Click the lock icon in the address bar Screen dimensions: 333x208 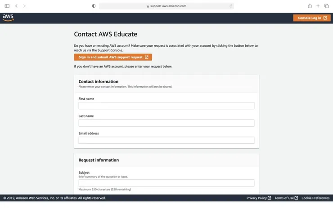coord(148,6)
